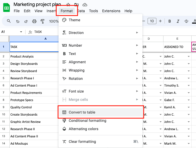Click the redo arrow icon

(26, 21)
